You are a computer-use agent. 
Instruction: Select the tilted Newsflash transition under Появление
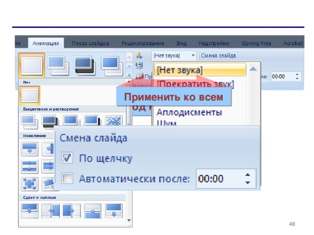(x=48, y=184)
